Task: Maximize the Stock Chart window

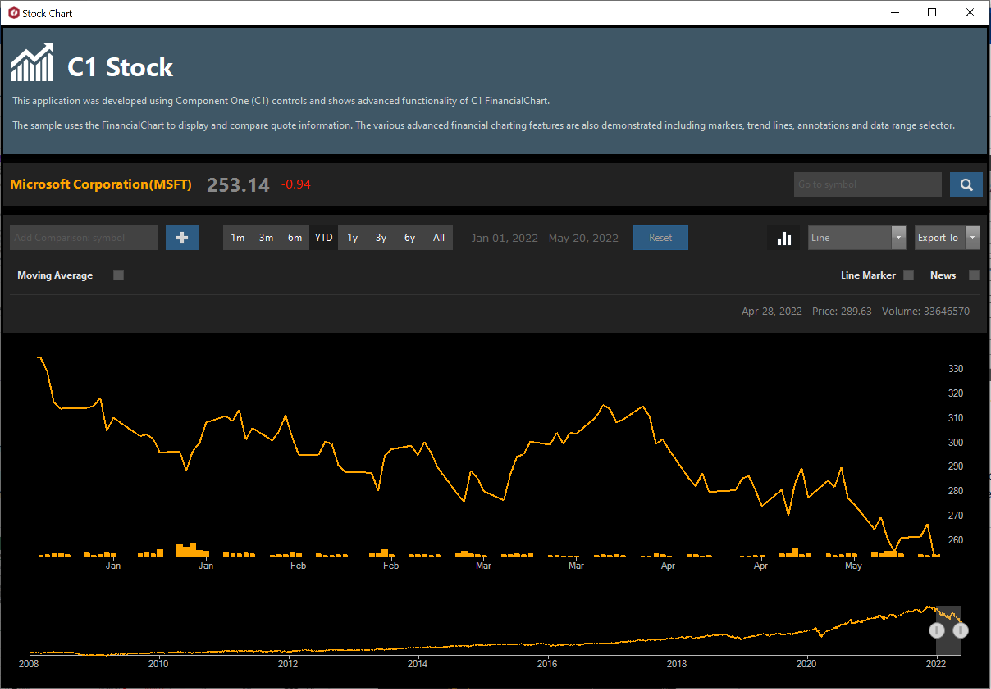Action: click(932, 13)
